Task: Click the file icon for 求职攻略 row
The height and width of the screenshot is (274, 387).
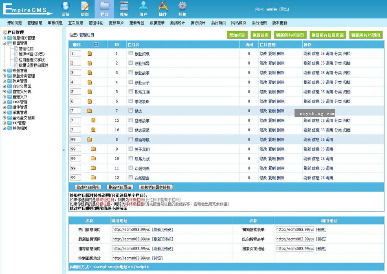Action: [x=90, y=101]
